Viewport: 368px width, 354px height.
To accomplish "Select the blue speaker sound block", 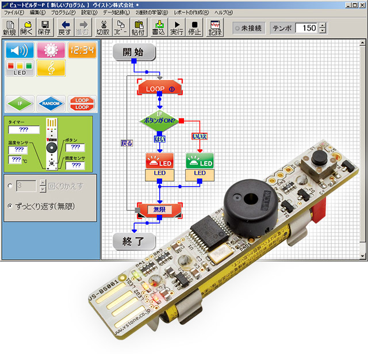I will point(20,51).
